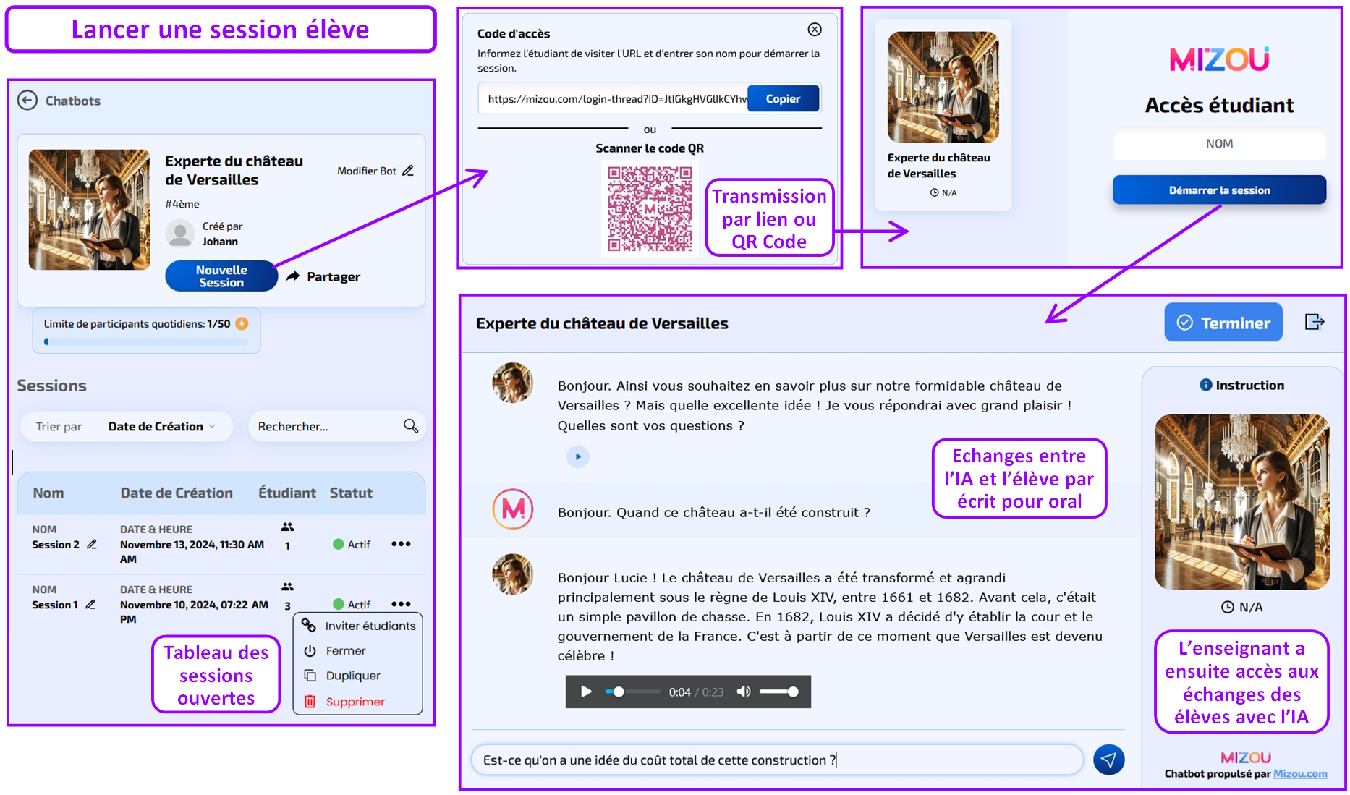Copy the access link with the Copier button
This screenshot has width=1350, height=795.
coord(784,98)
